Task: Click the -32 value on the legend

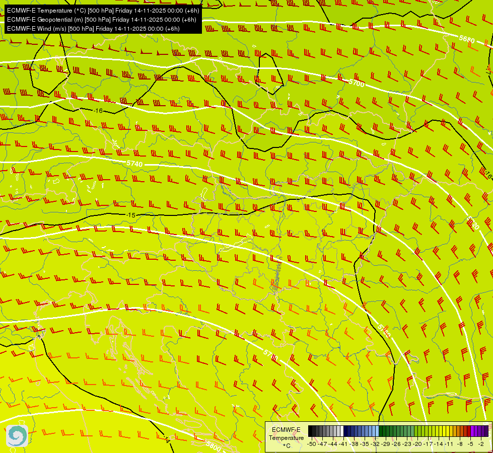Action: click(376, 444)
